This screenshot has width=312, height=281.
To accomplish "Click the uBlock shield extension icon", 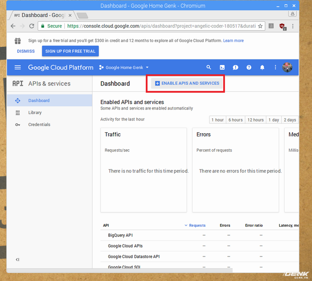I will pyautogui.click(x=283, y=26).
